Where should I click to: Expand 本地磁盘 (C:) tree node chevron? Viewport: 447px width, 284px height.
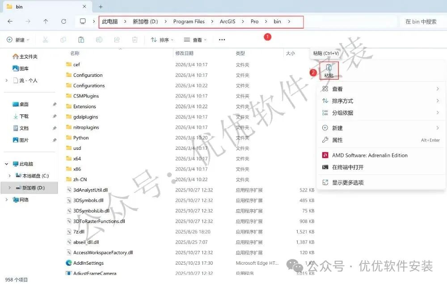[10, 176]
